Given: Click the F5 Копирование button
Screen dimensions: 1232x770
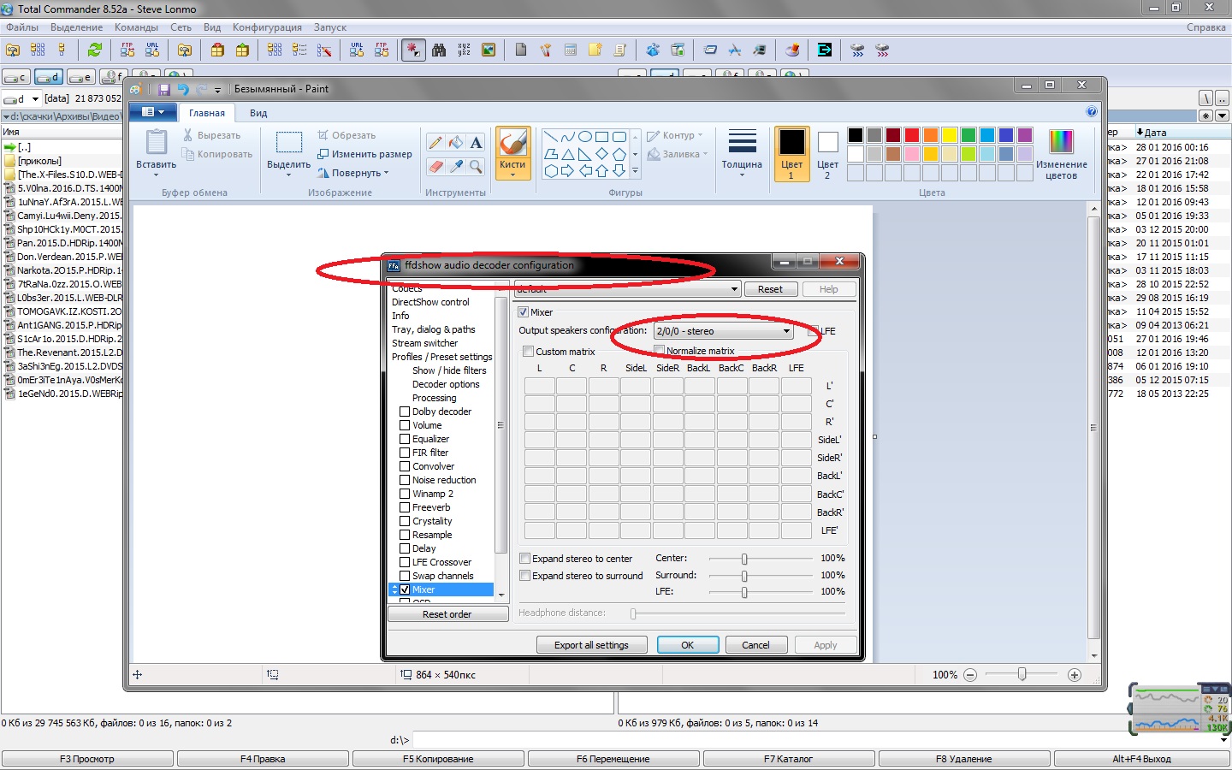Looking at the screenshot, I should click(438, 759).
